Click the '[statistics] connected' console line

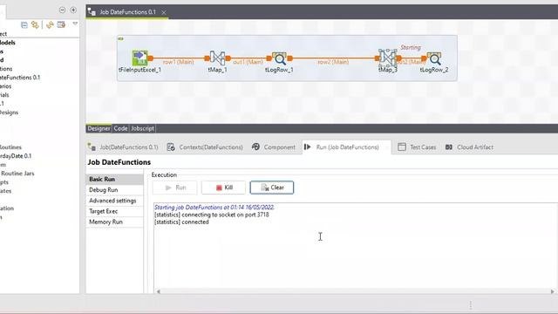tap(181, 222)
